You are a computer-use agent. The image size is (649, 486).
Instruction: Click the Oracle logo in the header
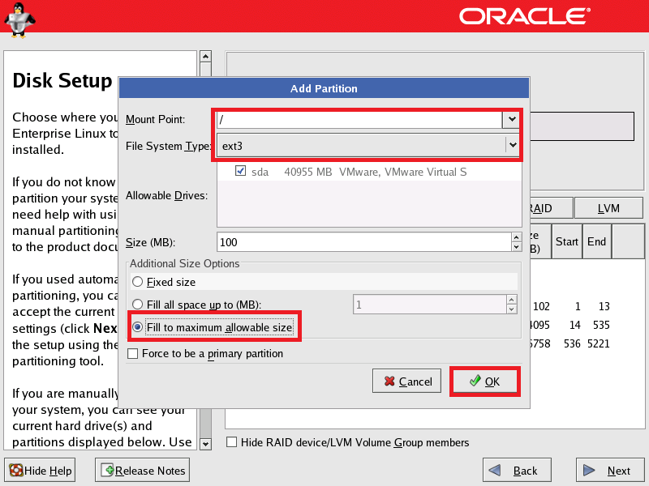click(x=525, y=16)
